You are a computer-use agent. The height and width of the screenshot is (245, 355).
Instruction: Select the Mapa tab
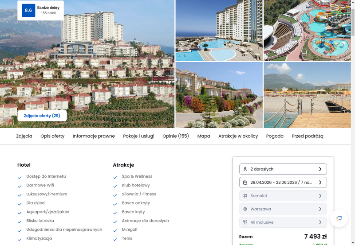click(204, 136)
